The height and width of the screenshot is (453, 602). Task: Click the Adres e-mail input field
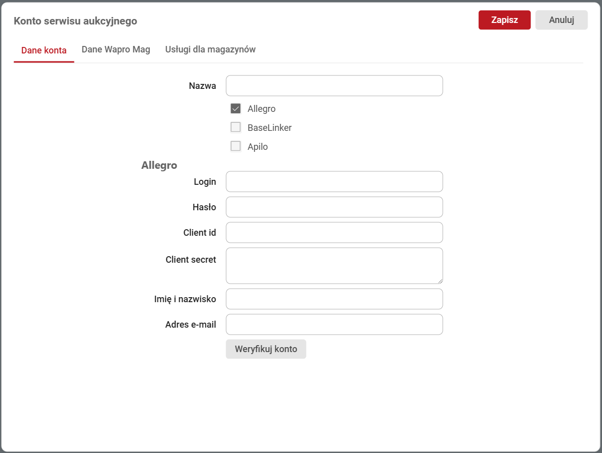(334, 325)
